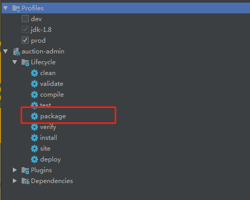Uncheck the prod profile checkbox
Viewport: 250px width, 200px height.
point(25,40)
